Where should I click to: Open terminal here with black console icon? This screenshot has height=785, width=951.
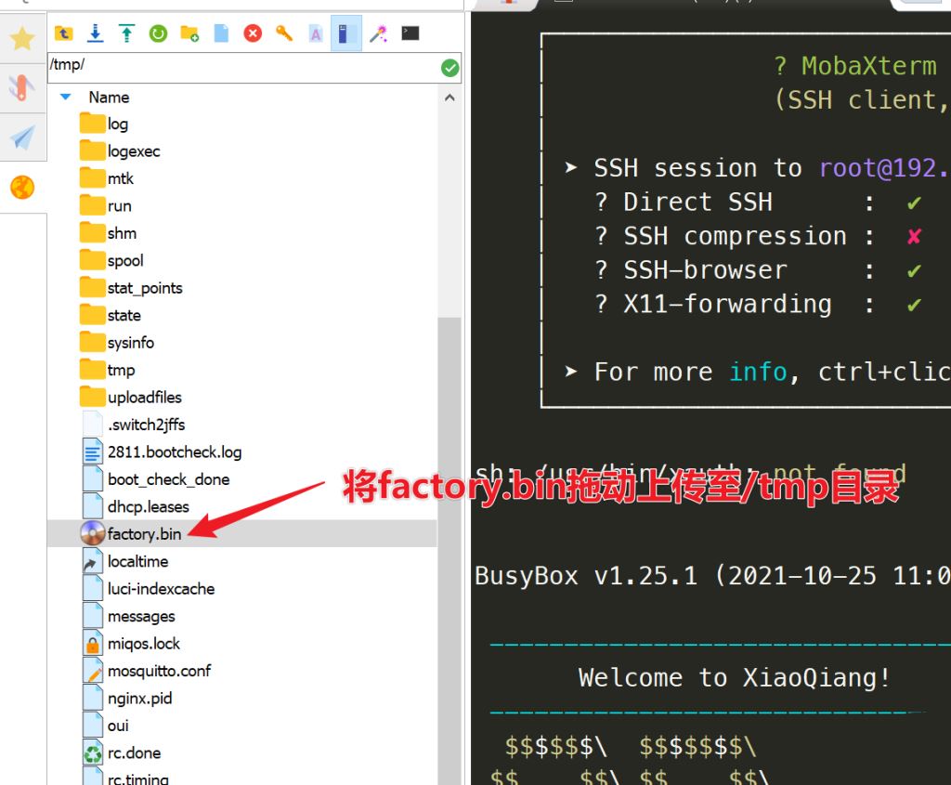410,33
